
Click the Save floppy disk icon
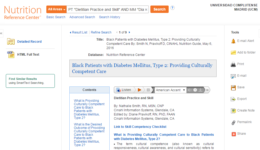tap(233, 88)
